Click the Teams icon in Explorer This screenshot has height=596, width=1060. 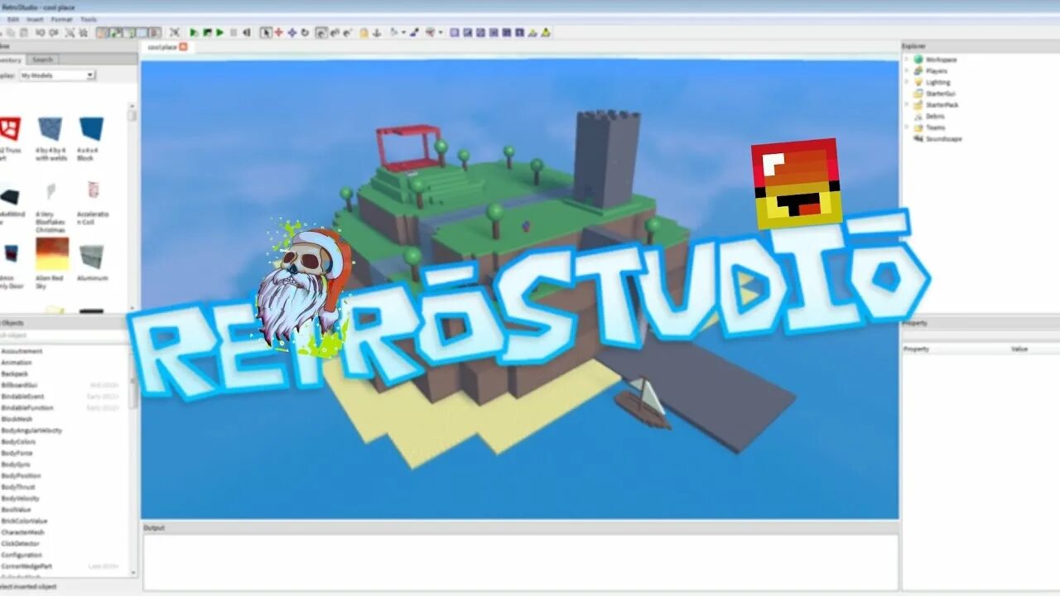click(x=918, y=127)
